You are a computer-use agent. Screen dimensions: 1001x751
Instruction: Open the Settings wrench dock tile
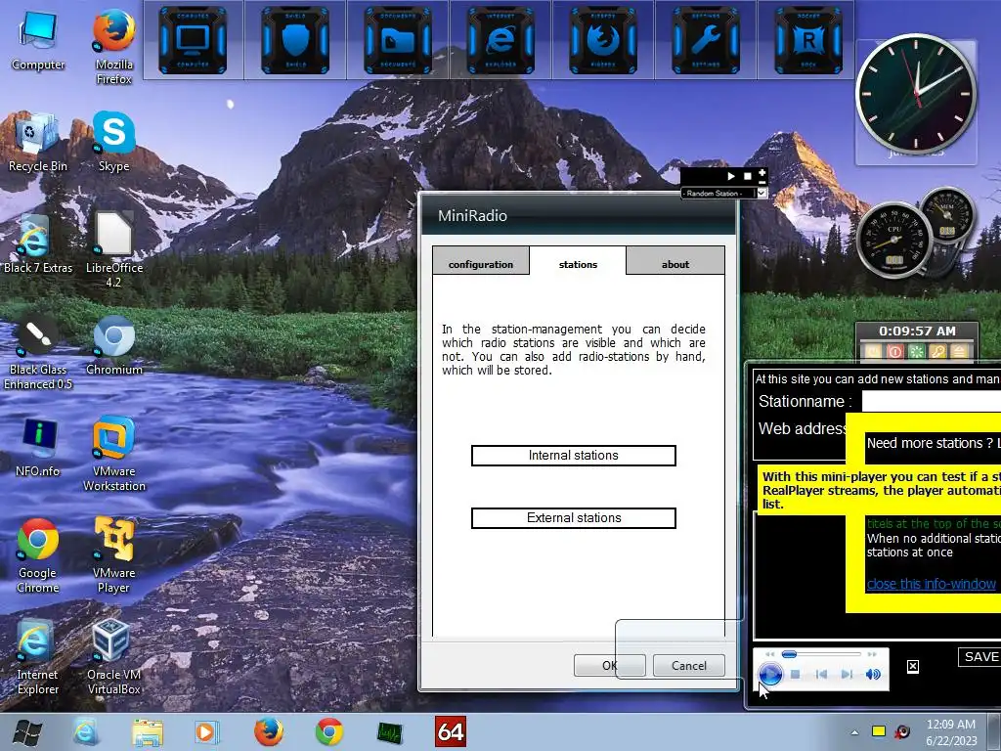point(706,40)
